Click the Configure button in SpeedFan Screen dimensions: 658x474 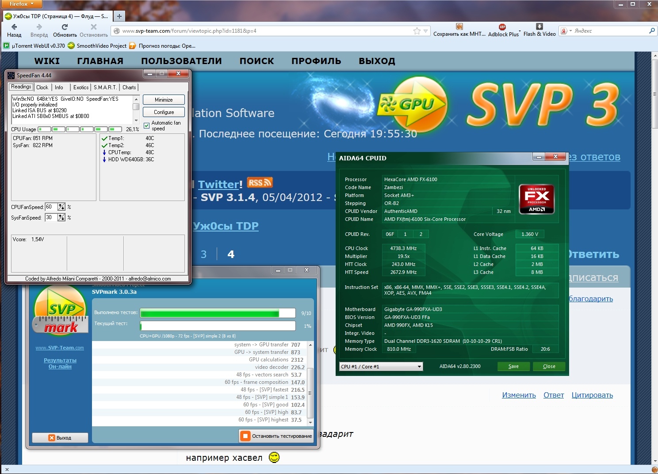pos(164,112)
